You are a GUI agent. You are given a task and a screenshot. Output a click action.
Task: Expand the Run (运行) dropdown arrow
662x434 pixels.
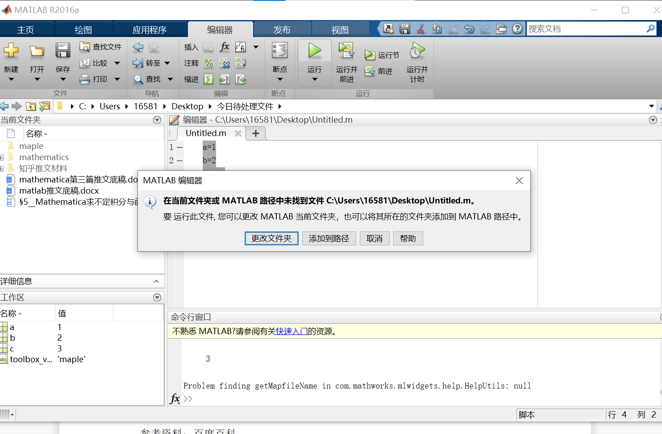coord(315,79)
